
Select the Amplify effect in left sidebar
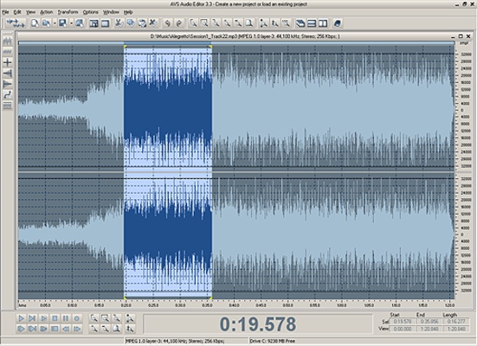(7, 41)
